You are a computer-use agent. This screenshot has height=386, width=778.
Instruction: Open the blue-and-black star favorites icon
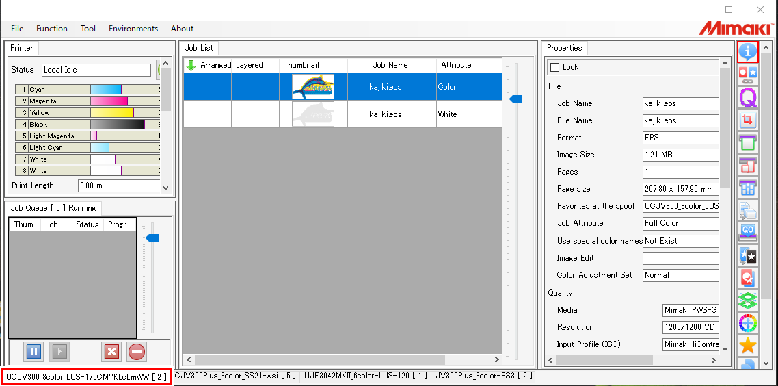pyautogui.click(x=748, y=257)
